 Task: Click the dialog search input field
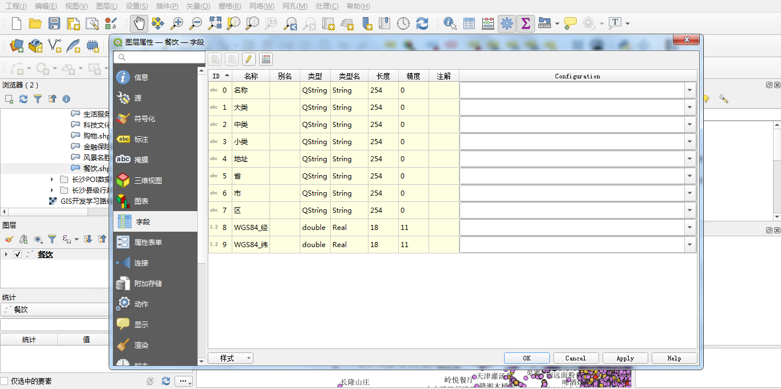click(x=159, y=57)
